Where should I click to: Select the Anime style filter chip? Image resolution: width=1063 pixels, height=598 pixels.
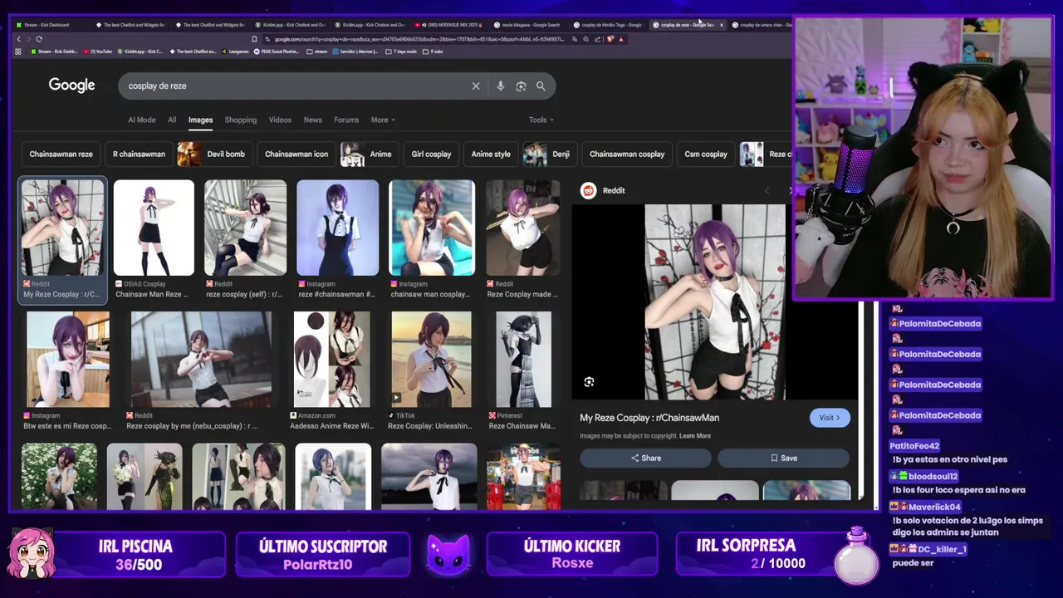click(491, 154)
